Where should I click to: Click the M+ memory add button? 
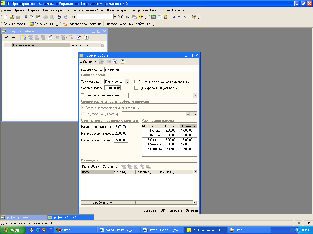pyautogui.click(x=180, y=17)
